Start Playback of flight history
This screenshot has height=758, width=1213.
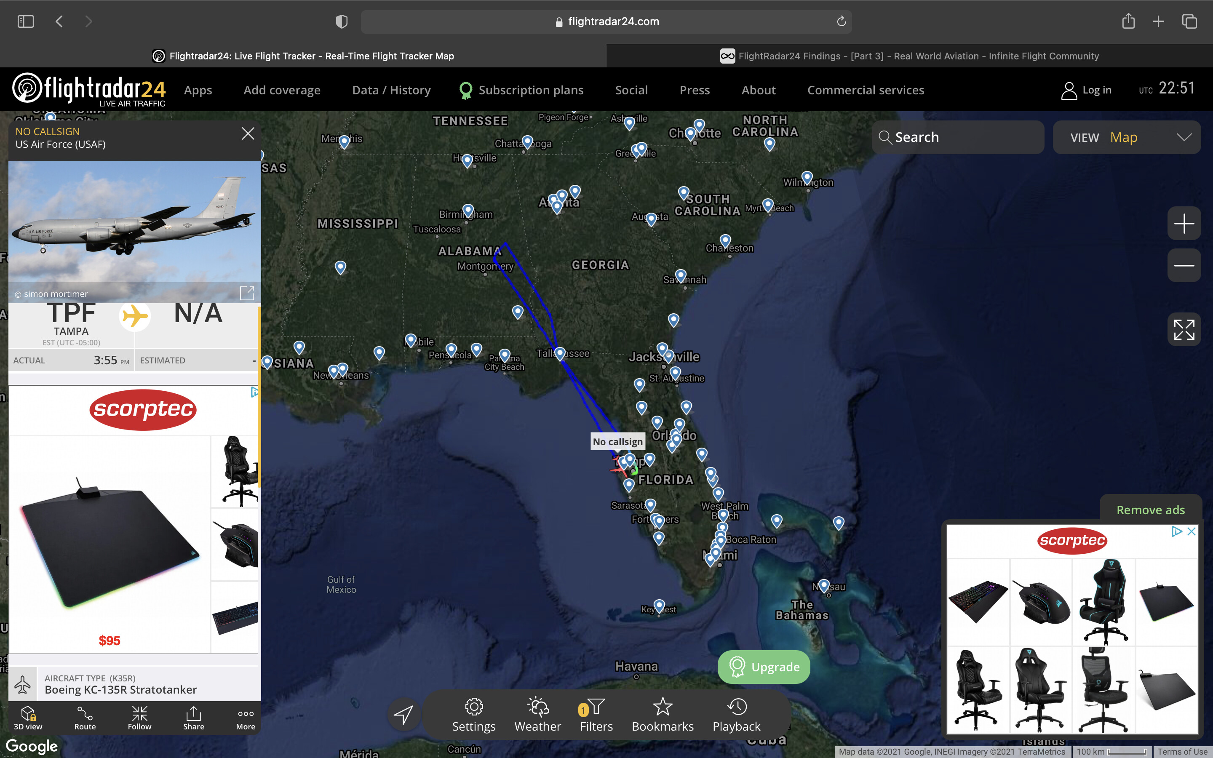click(x=736, y=715)
